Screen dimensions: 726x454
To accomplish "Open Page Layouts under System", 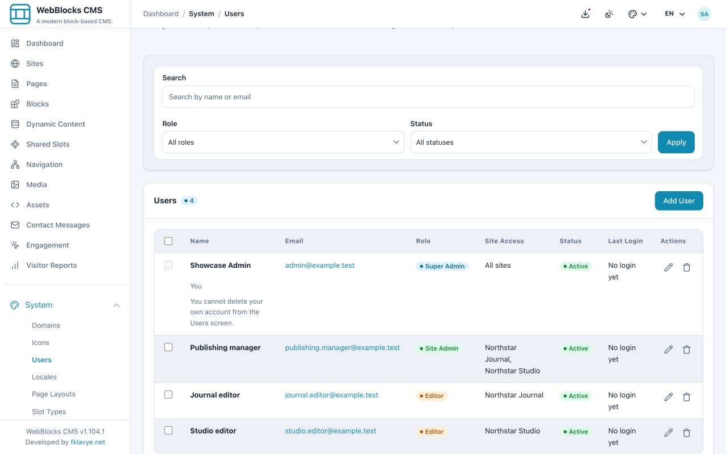I will pos(54,394).
